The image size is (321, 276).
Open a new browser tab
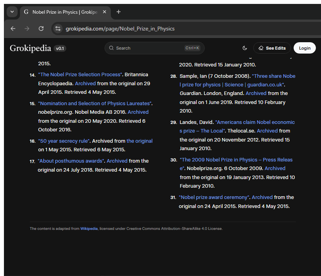pos(118,12)
